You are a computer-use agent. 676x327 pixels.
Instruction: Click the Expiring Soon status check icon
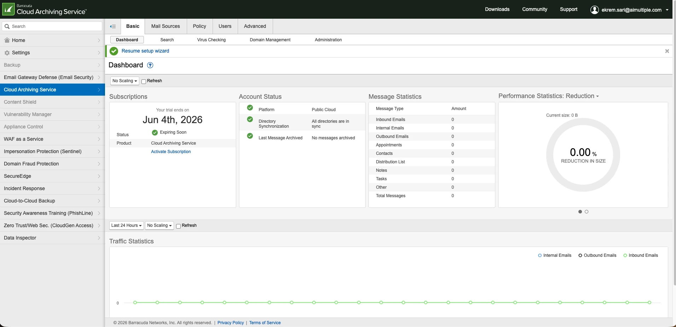tap(155, 133)
